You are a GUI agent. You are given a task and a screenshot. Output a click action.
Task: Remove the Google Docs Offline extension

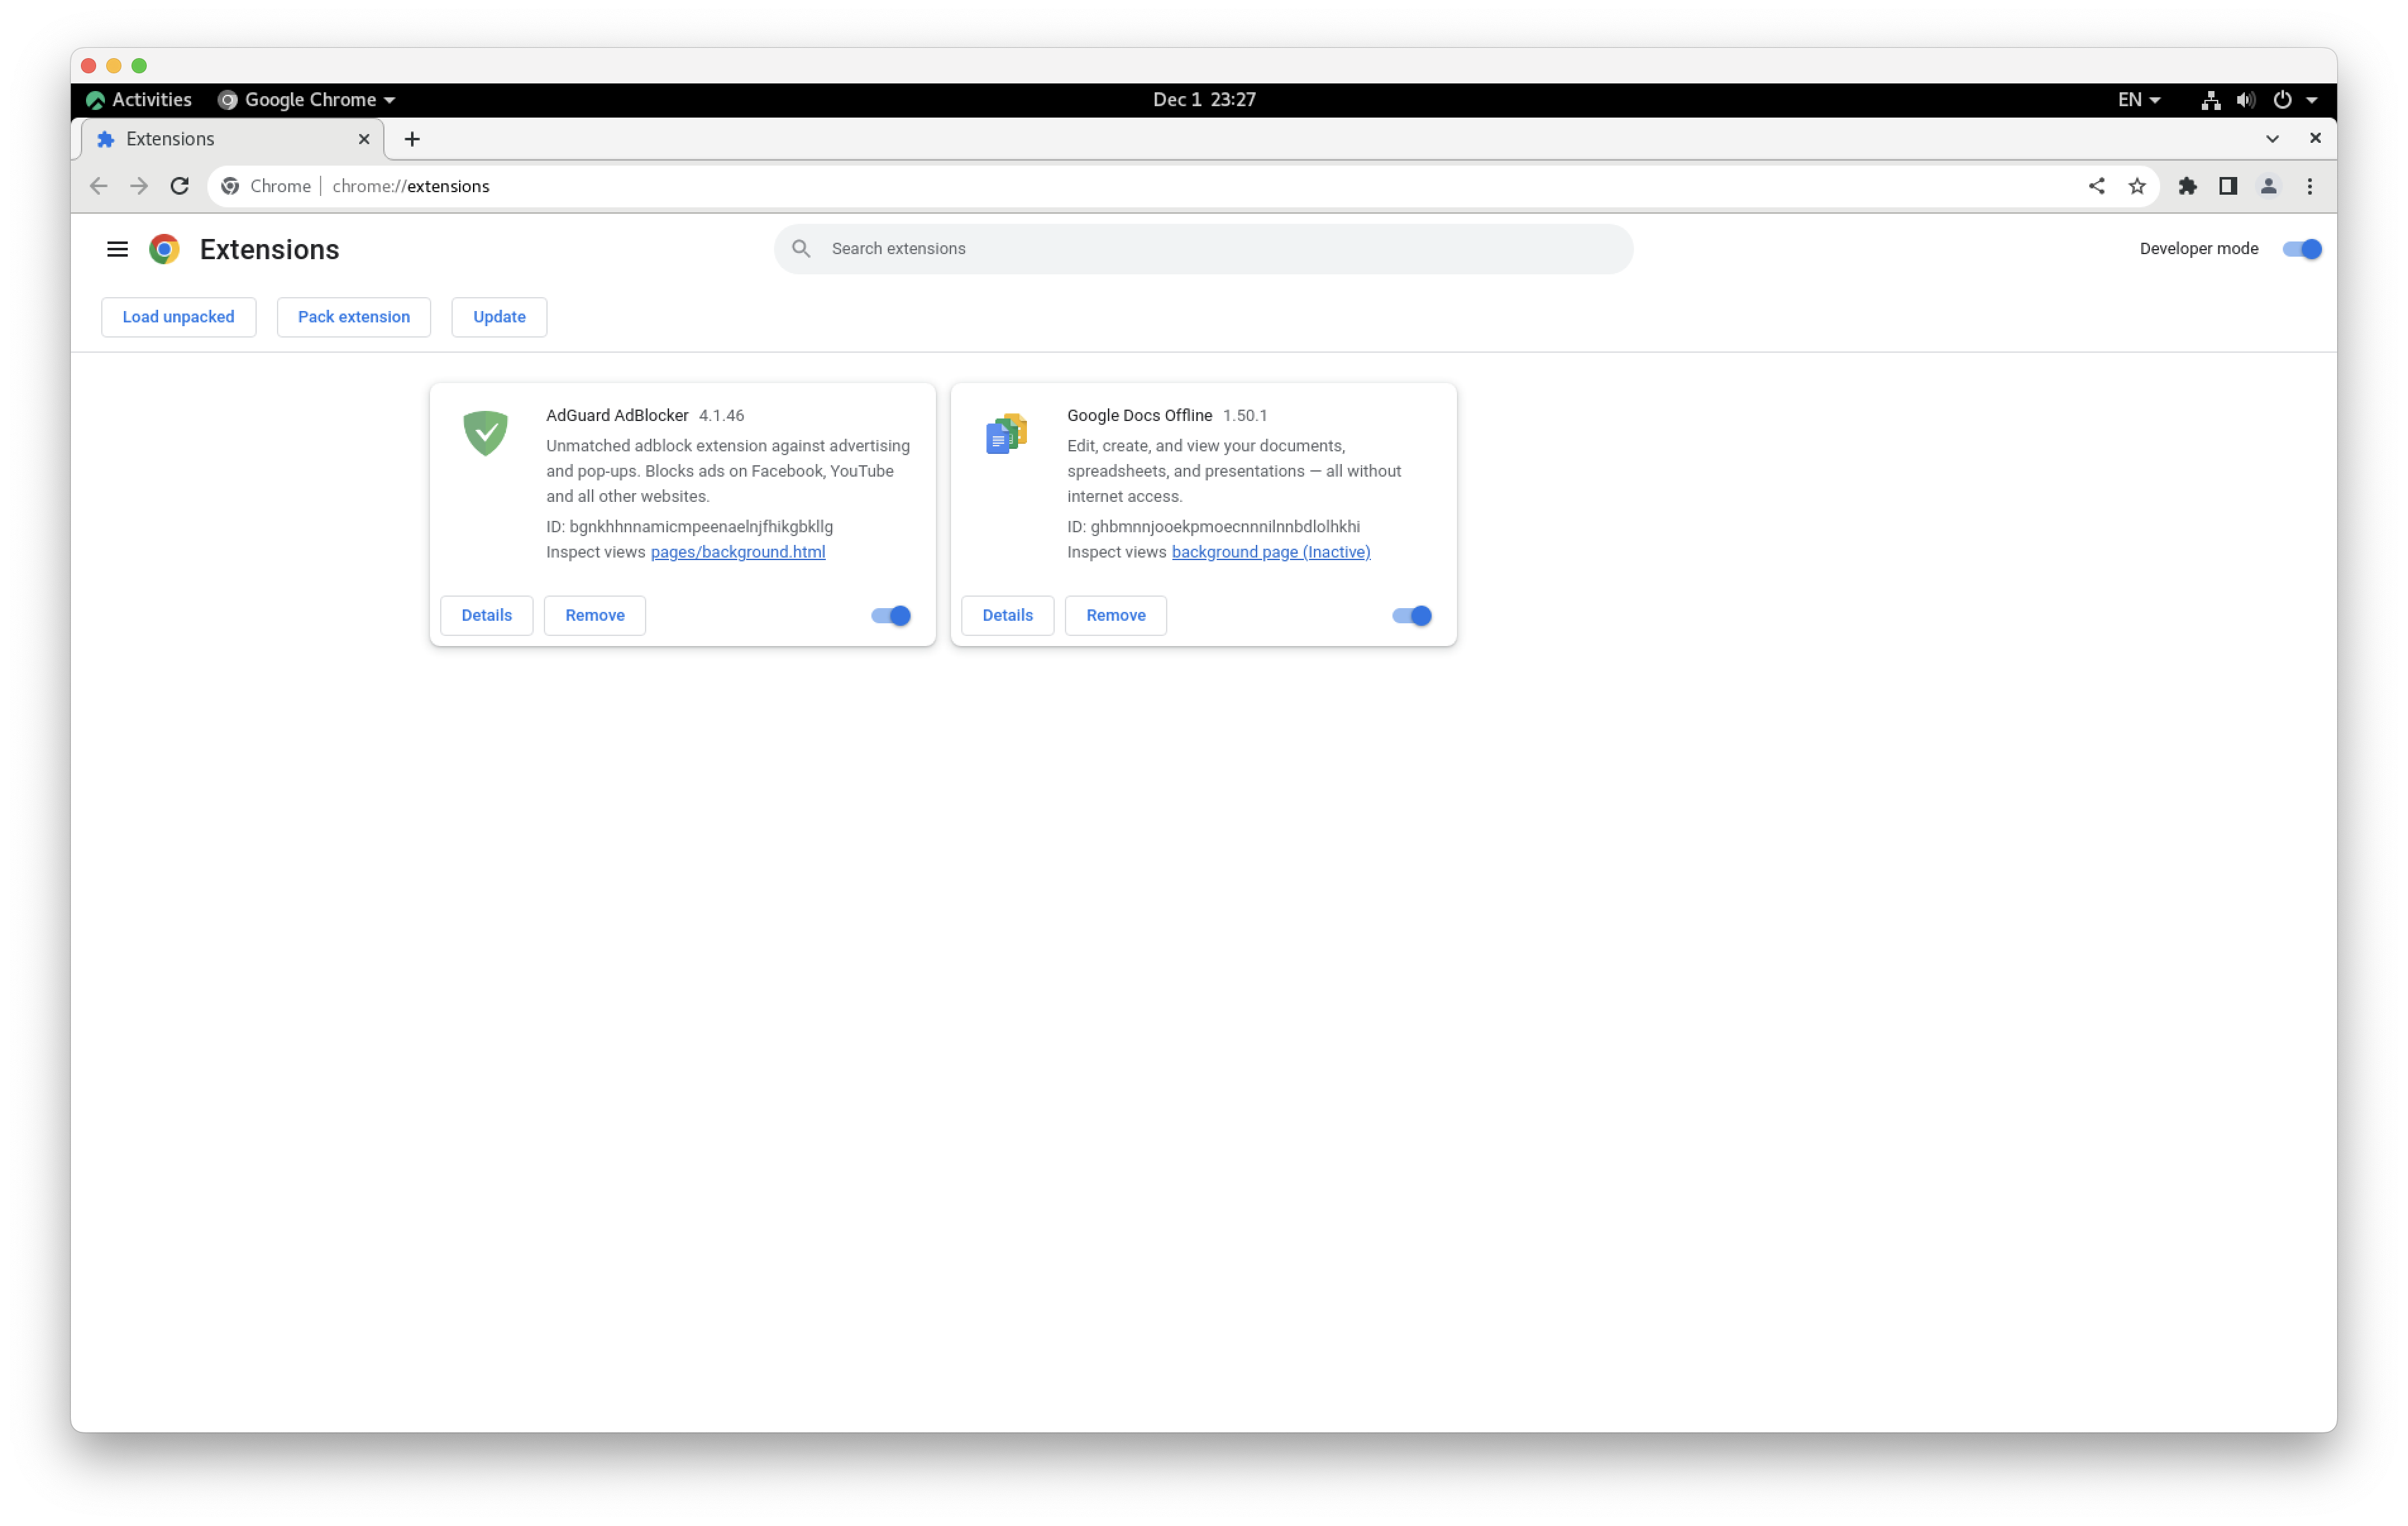[1116, 615]
